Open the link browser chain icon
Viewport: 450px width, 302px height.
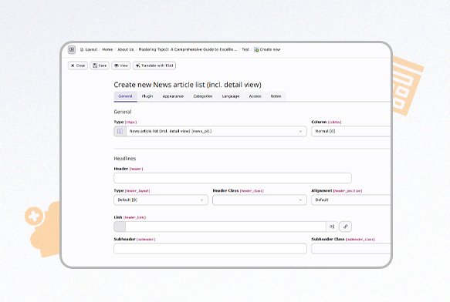click(346, 226)
